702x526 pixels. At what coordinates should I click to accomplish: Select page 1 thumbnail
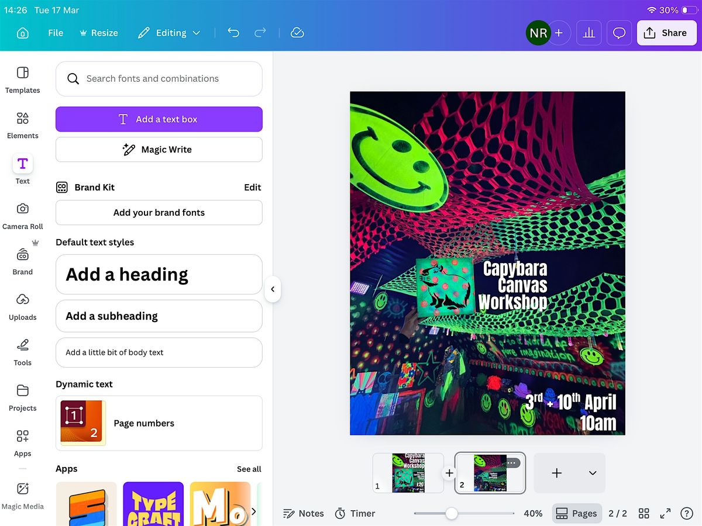pos(408,473)
